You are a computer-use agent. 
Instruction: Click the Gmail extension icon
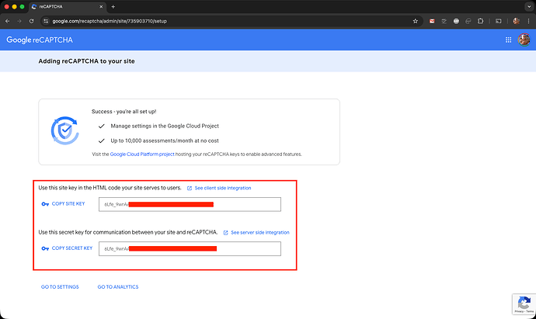point(433,20)
